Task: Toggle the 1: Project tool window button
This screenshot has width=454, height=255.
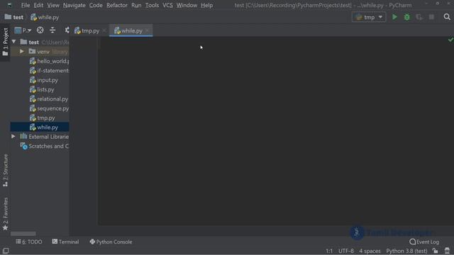Action: click(x=5, y=42)
